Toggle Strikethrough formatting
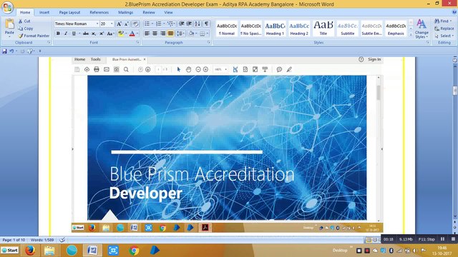This screenshot has width=458, height=257. [x=86, y=34]
